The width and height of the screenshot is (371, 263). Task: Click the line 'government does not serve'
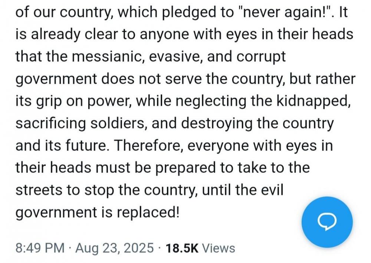pos(185,79)
